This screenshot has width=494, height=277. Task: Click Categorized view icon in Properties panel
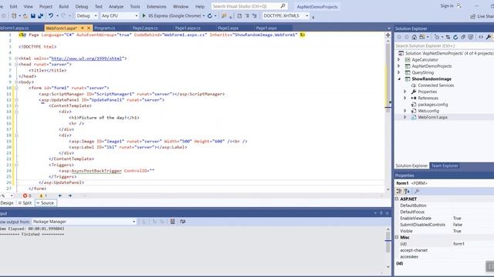(399, 192)
